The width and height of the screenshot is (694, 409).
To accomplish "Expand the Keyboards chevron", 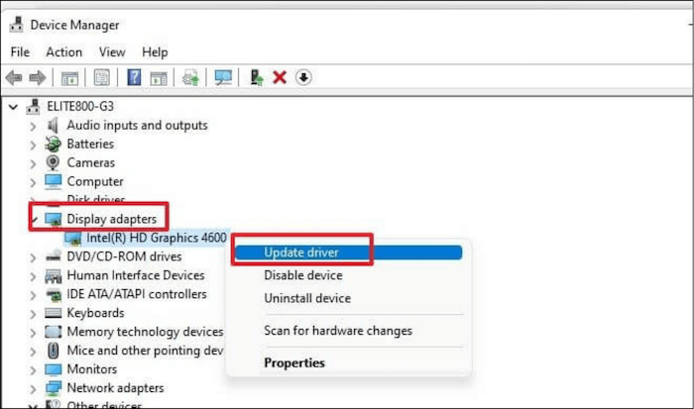I will [33, 314].
